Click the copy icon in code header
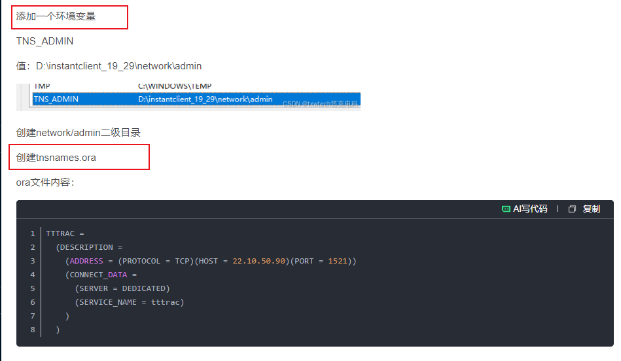The image size is (621, 361). tap(572, 209)
